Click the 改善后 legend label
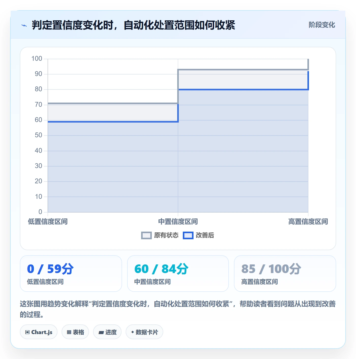Screen dimensions: 356x359 (205, 235)
